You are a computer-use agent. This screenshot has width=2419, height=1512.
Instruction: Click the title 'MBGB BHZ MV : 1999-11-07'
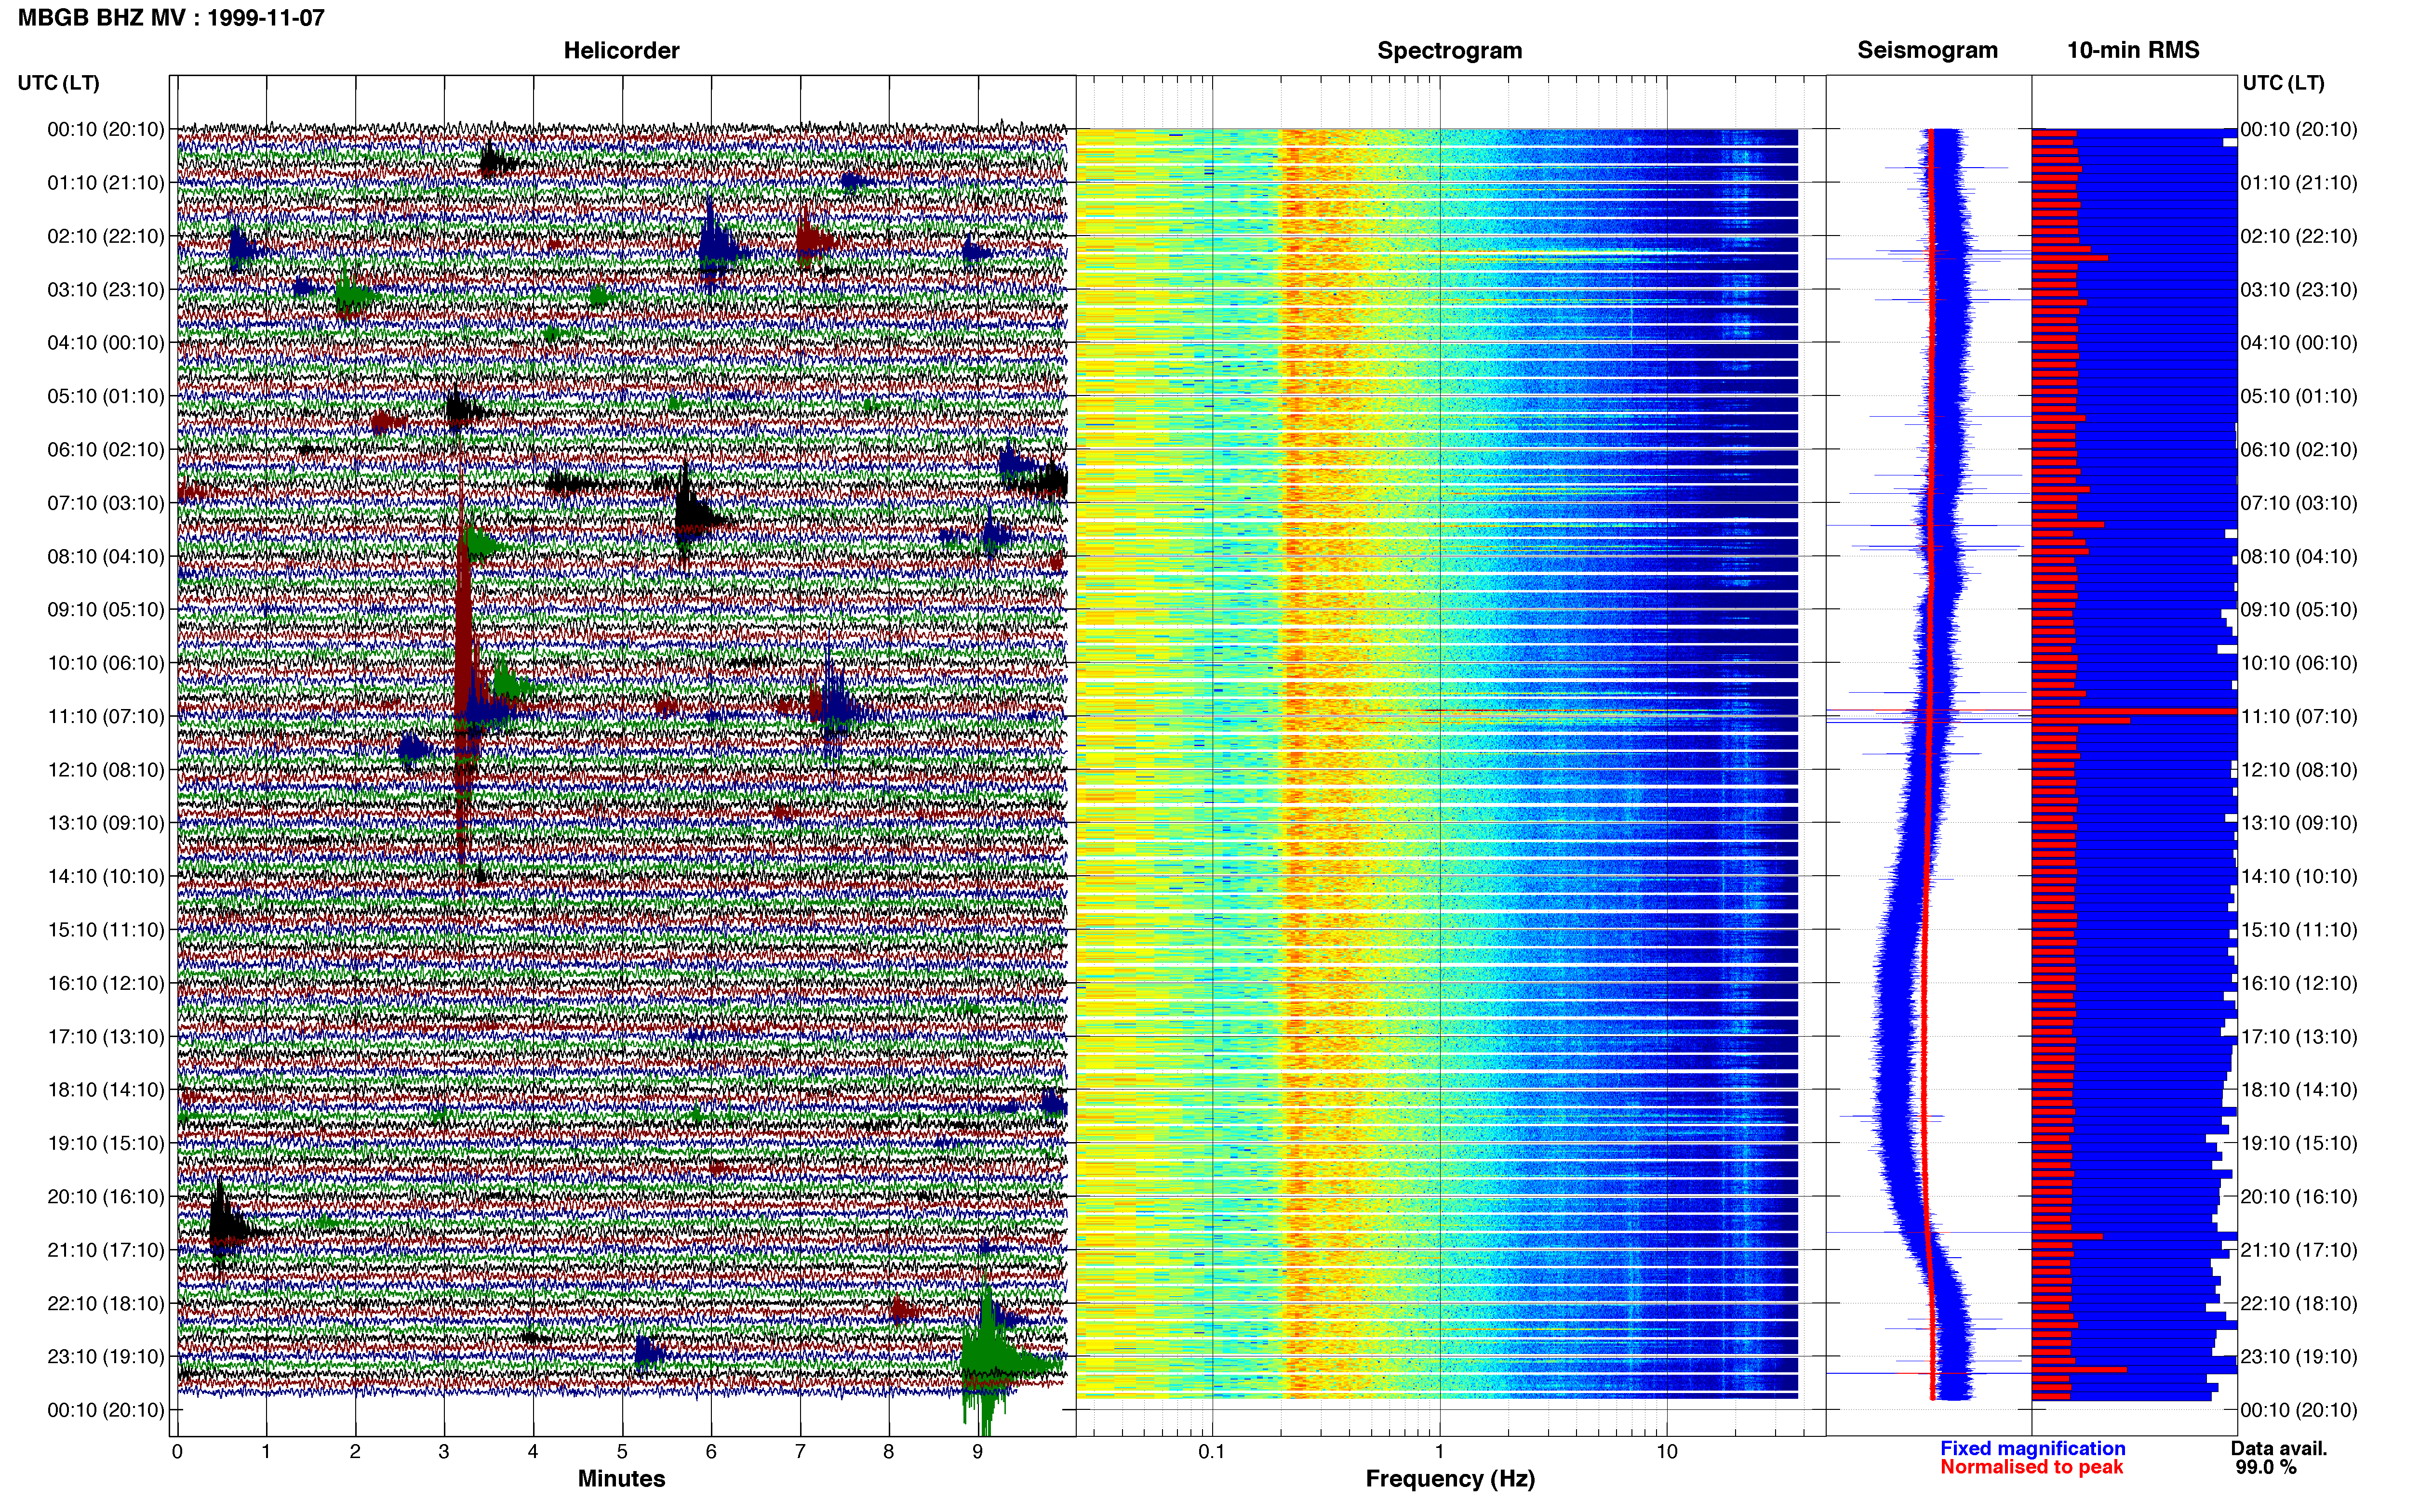point(171,17)
